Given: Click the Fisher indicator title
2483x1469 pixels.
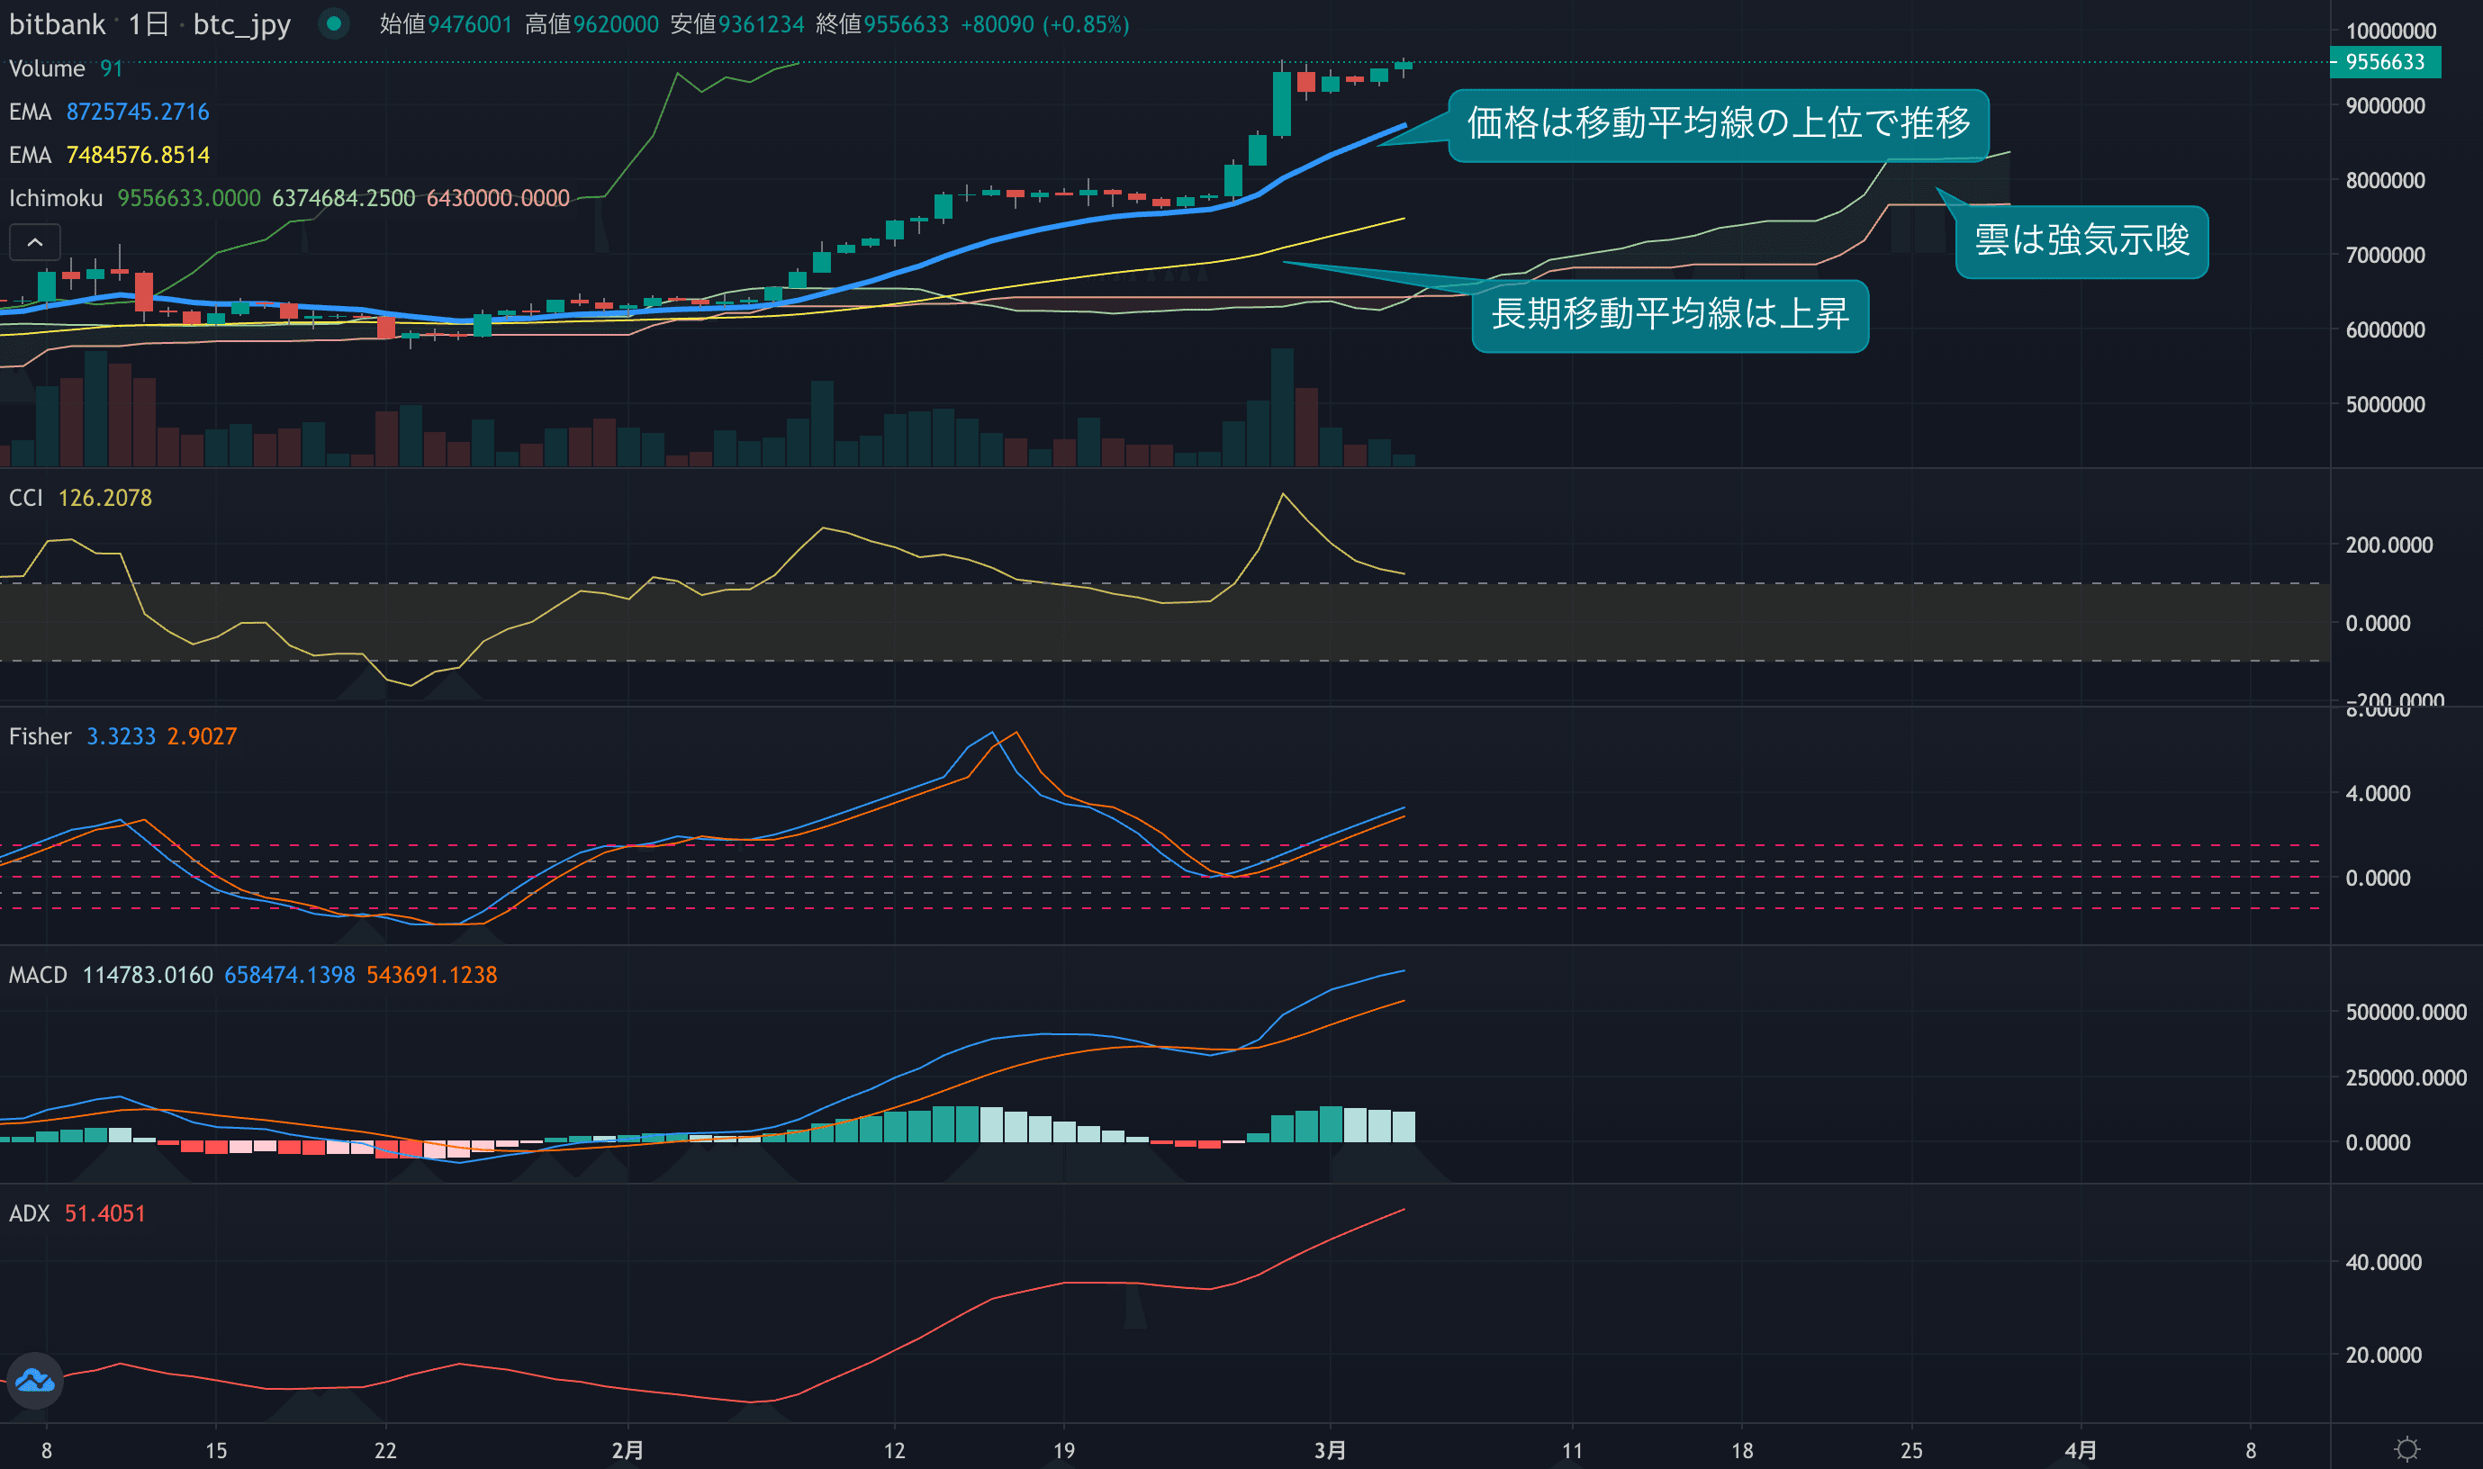Looking at the screenshot, I should tap(40, 736).
